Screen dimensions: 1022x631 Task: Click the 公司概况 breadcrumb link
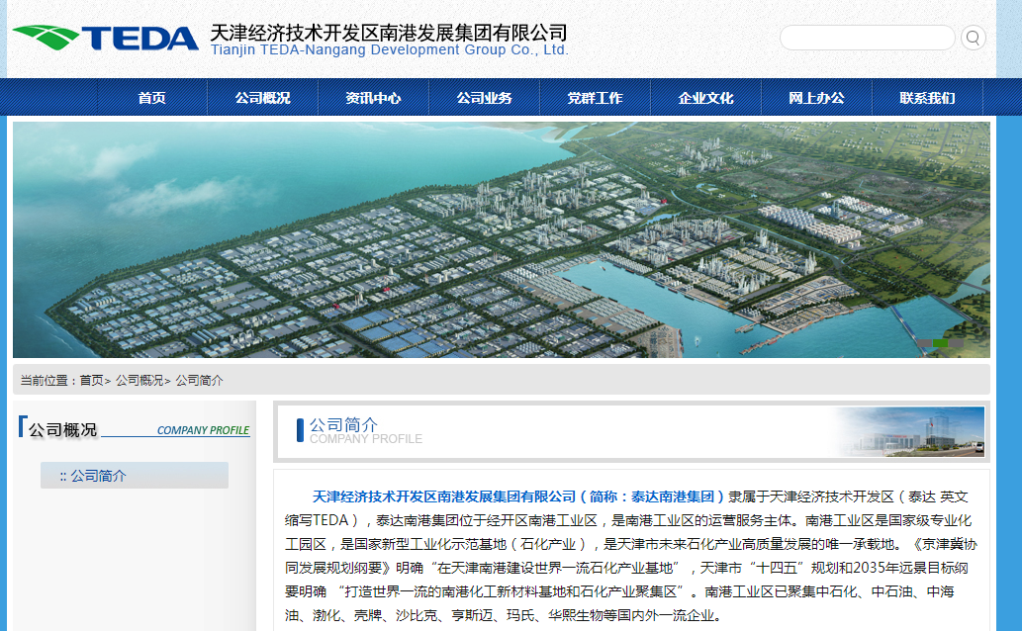click(x=139, y=381)
